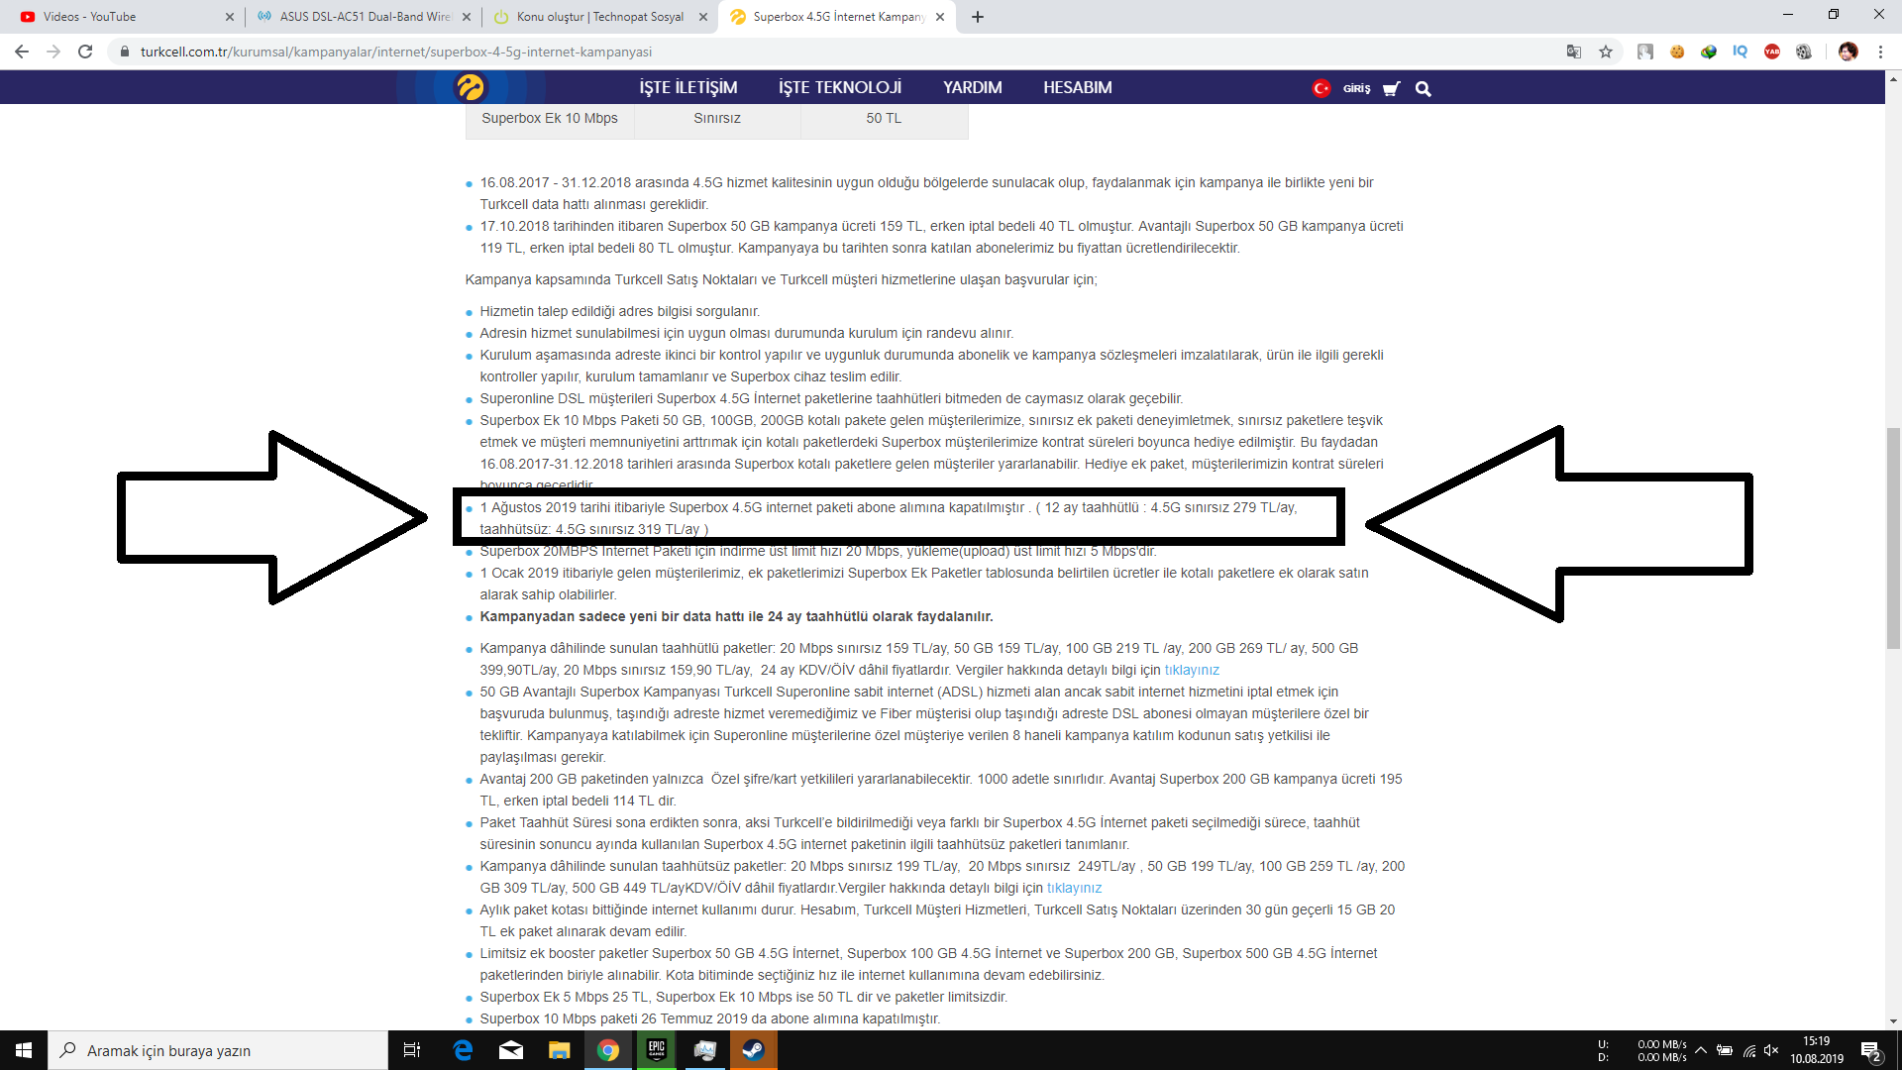Show hidden tray icons chevron
Viewport: 1902px width, 1070px height.
(x=1701, y=1050)
